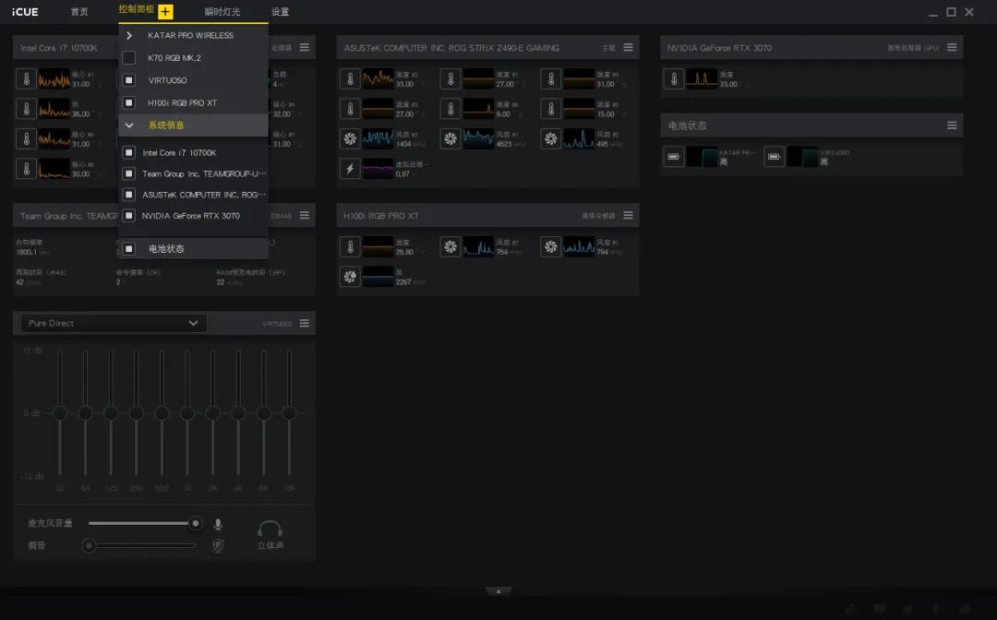Click the purple 0.97 voltage graph
The height and width of the screenshot is (620, 997).
tap(378, 168)
